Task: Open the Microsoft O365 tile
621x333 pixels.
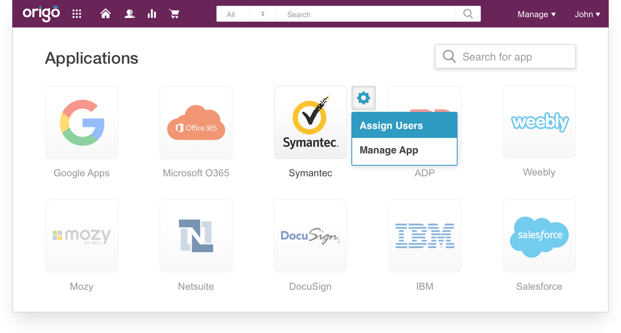Action: pyautogui.click(x=196, y=122)
